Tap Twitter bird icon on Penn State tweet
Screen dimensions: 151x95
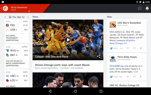click(111, 77)
